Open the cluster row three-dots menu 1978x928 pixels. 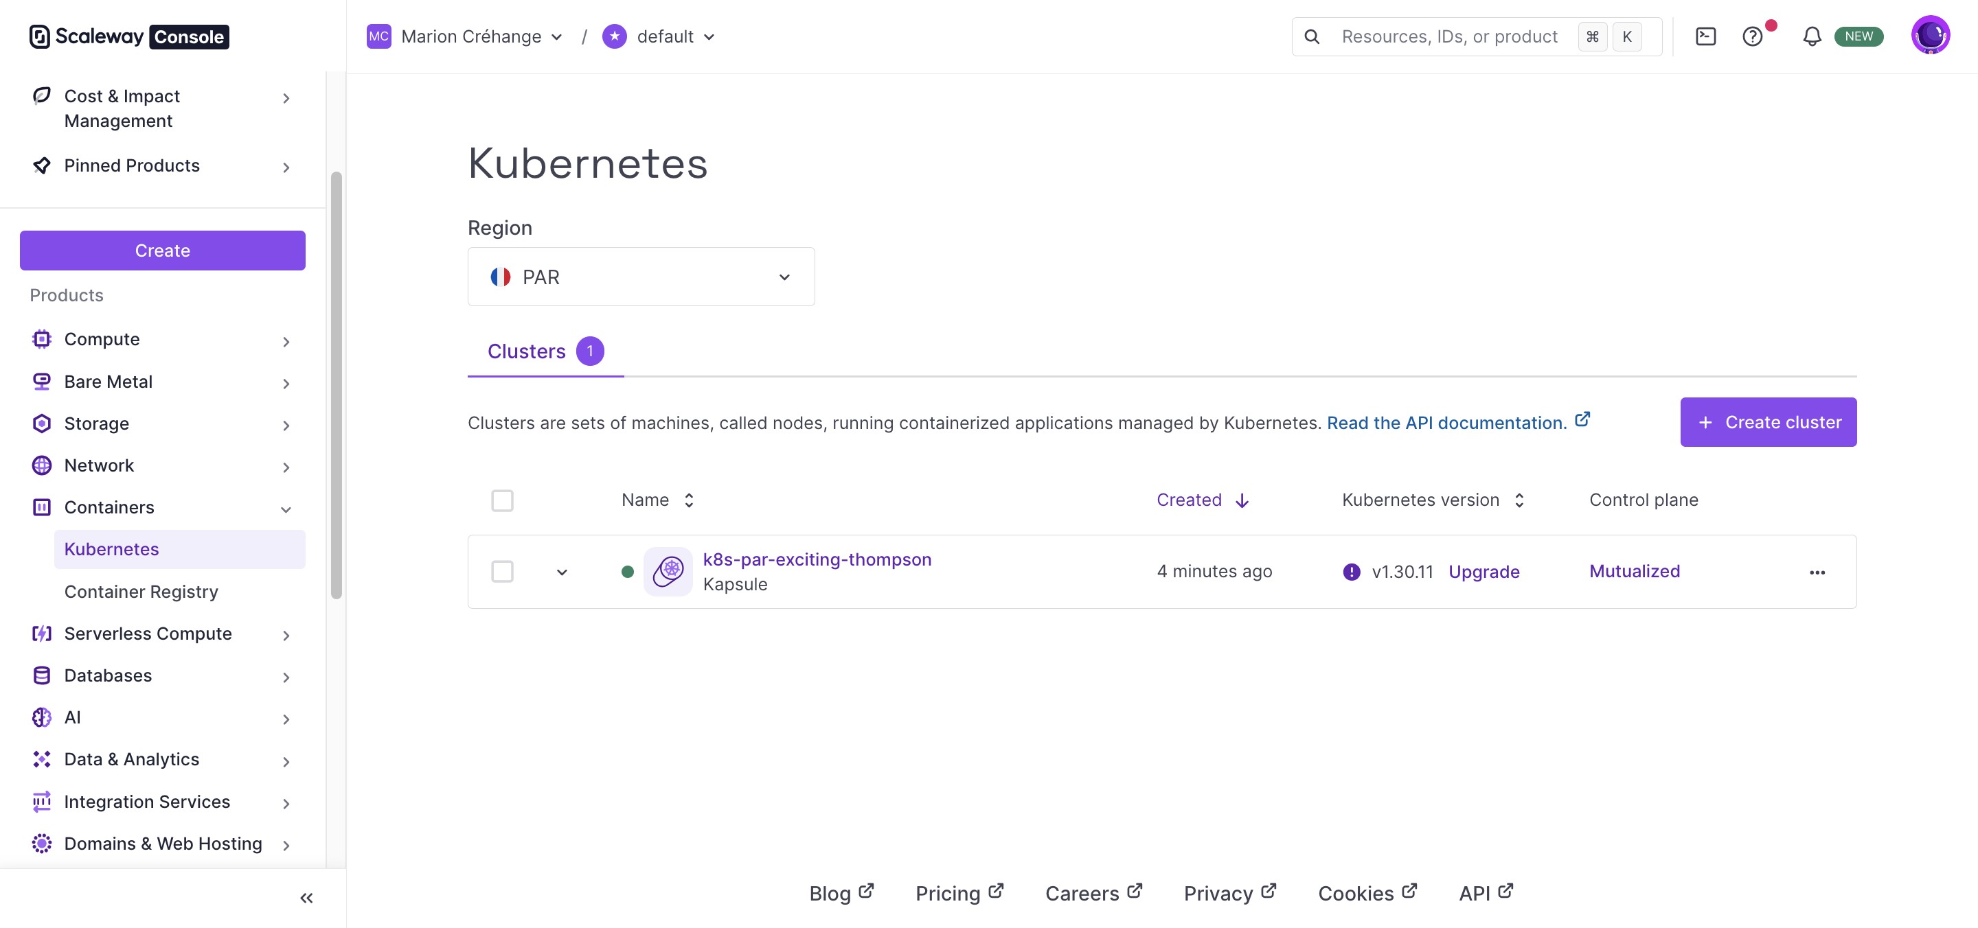click(1817, 572)
